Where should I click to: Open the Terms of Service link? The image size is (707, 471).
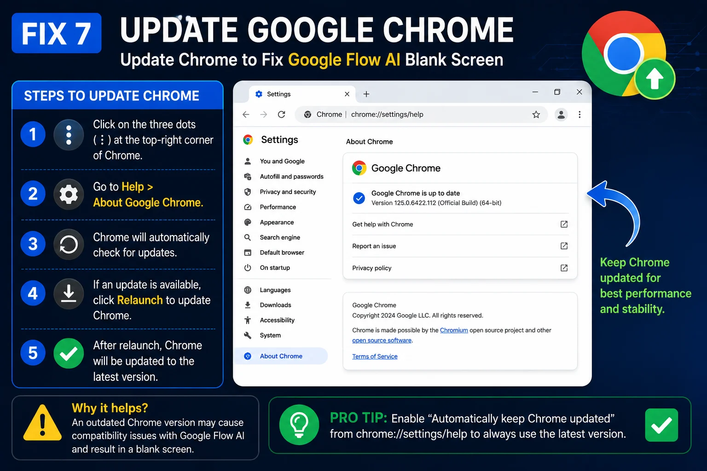coord(375,356)
